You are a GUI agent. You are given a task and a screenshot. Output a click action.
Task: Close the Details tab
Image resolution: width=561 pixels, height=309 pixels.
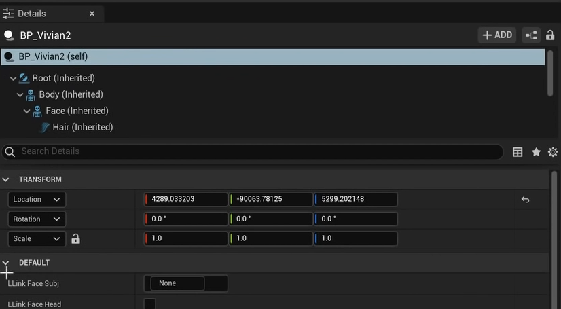92,14
